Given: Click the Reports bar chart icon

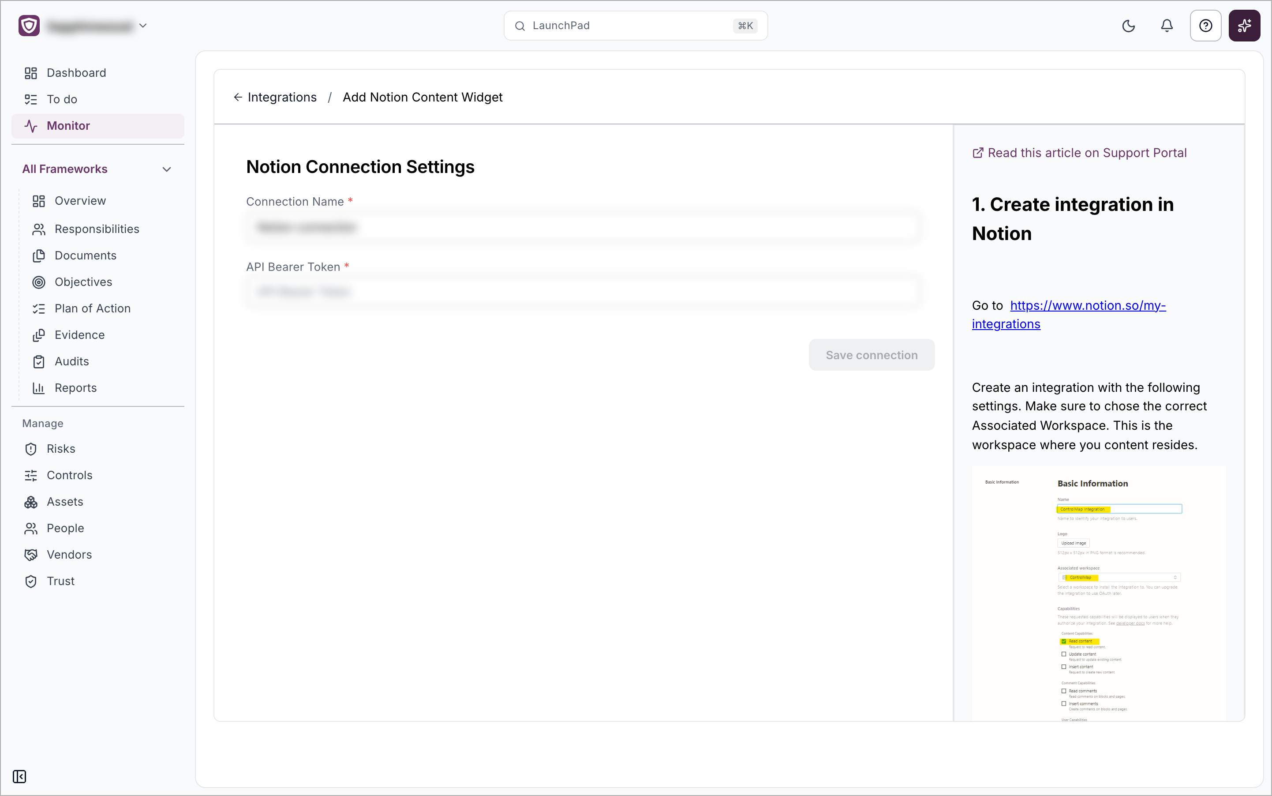Looking at the screenshot, I should pyautogui.click(x=38, y=388).
